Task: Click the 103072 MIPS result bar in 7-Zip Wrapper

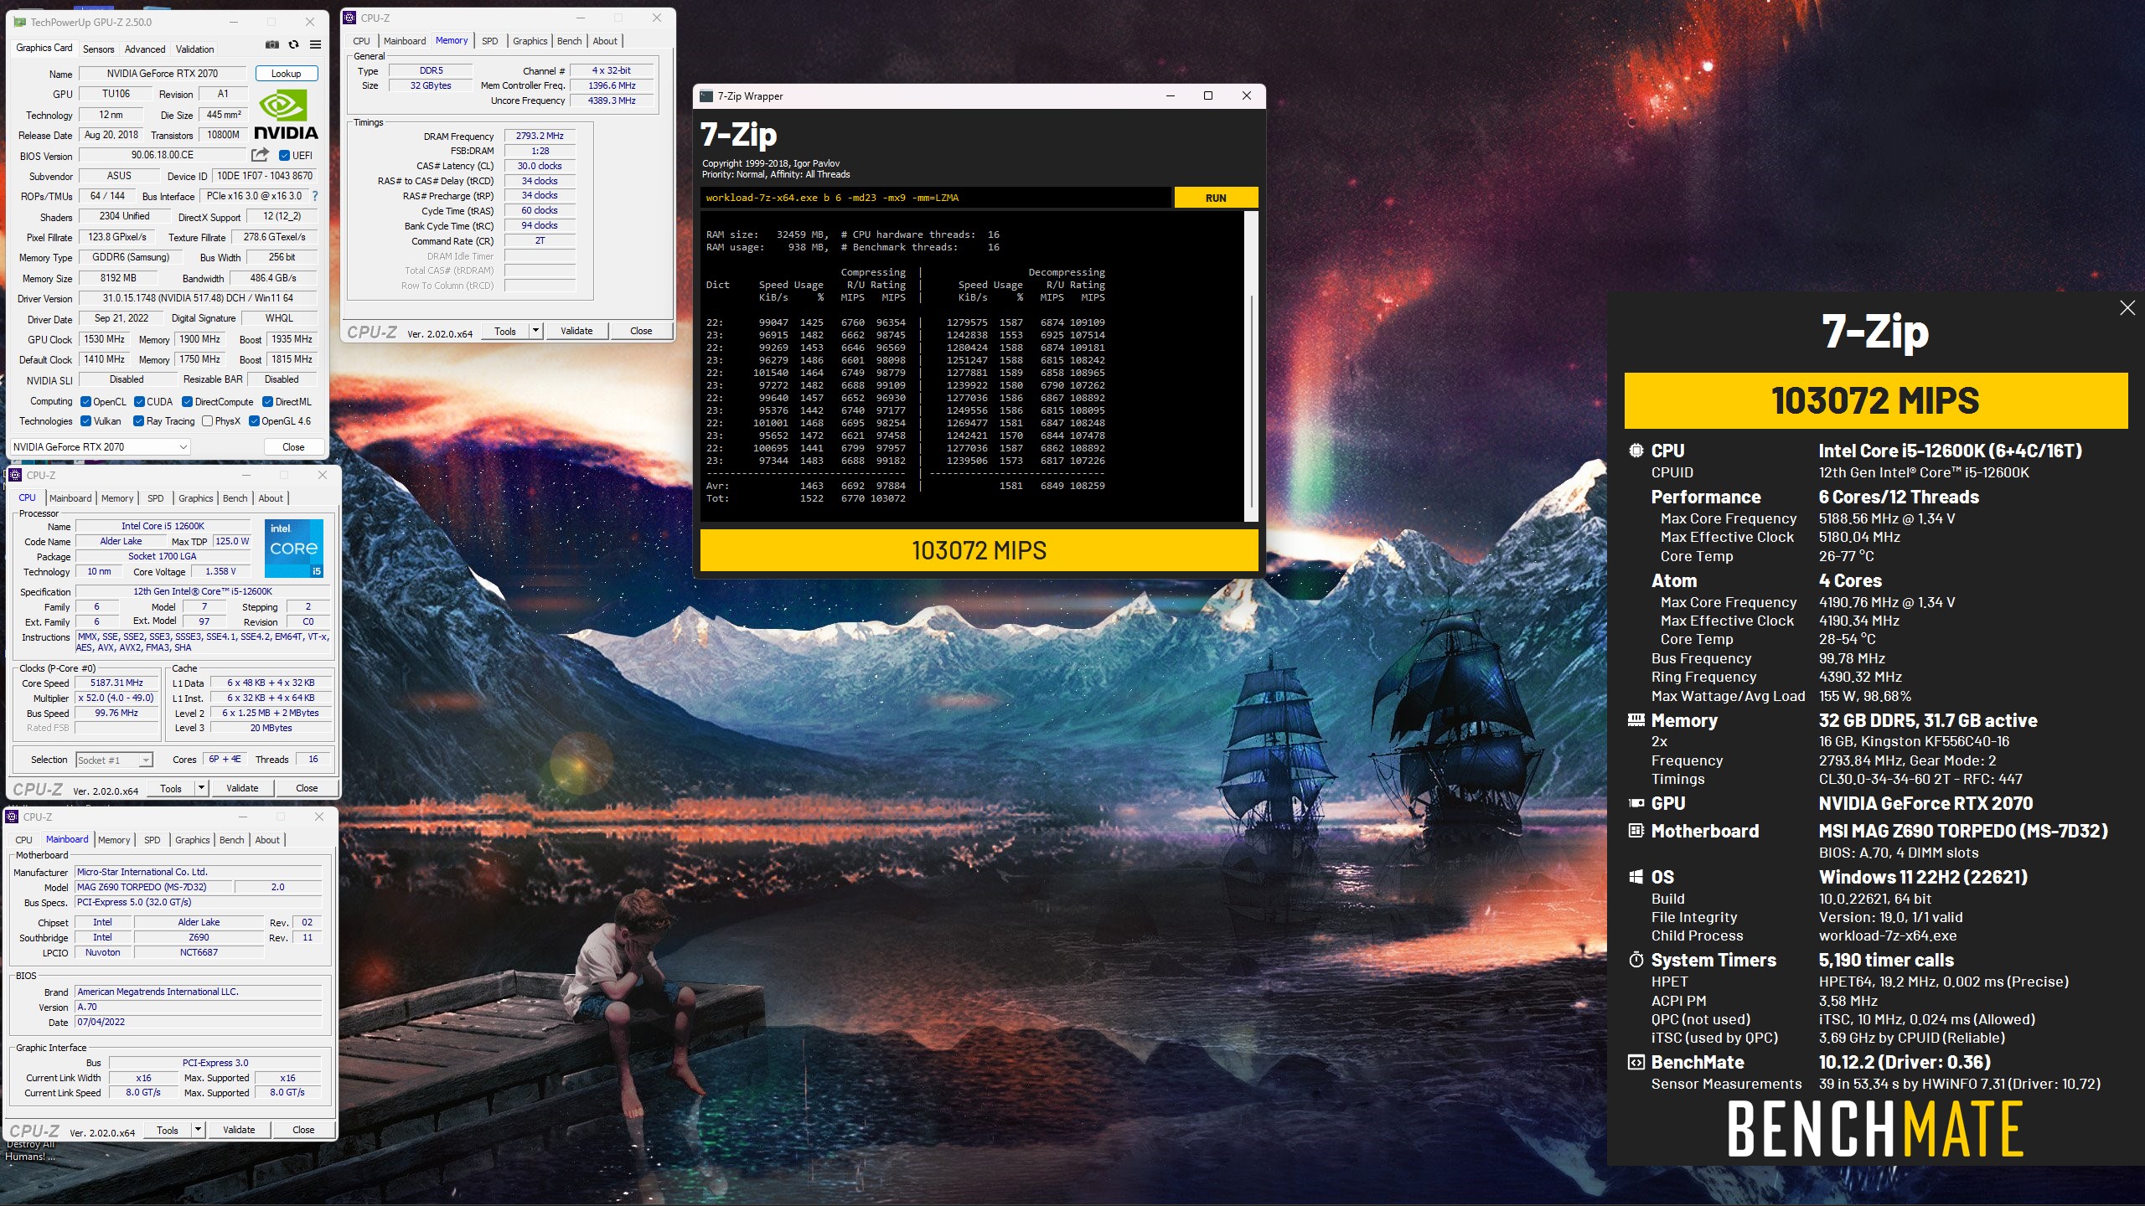Action: [x=979, y=550]
